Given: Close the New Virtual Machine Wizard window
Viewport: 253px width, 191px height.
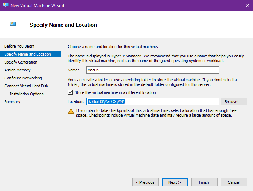Looking at the screenshot, I should (247, 5).
